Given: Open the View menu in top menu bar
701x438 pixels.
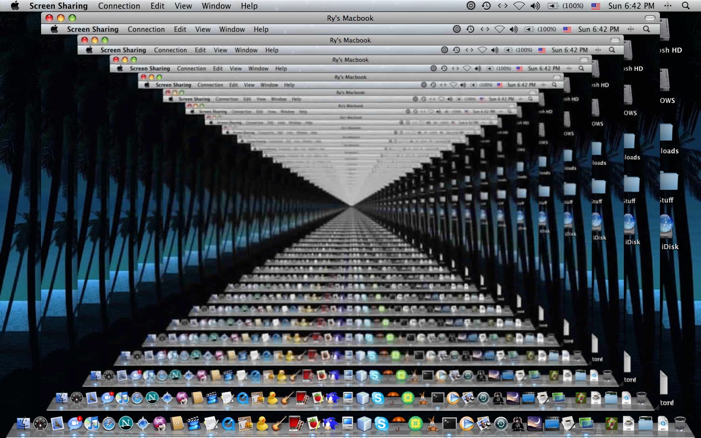Looking at the screenshot, I should pyautogui.click(x=183, y=6).
